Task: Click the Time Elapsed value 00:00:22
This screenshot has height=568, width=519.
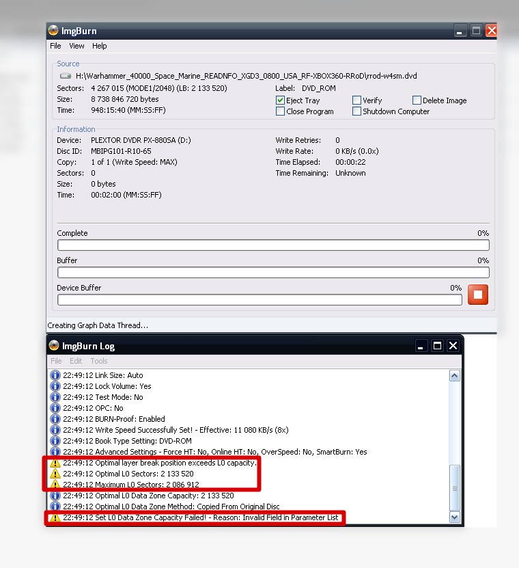Action: tap(350, 162)
